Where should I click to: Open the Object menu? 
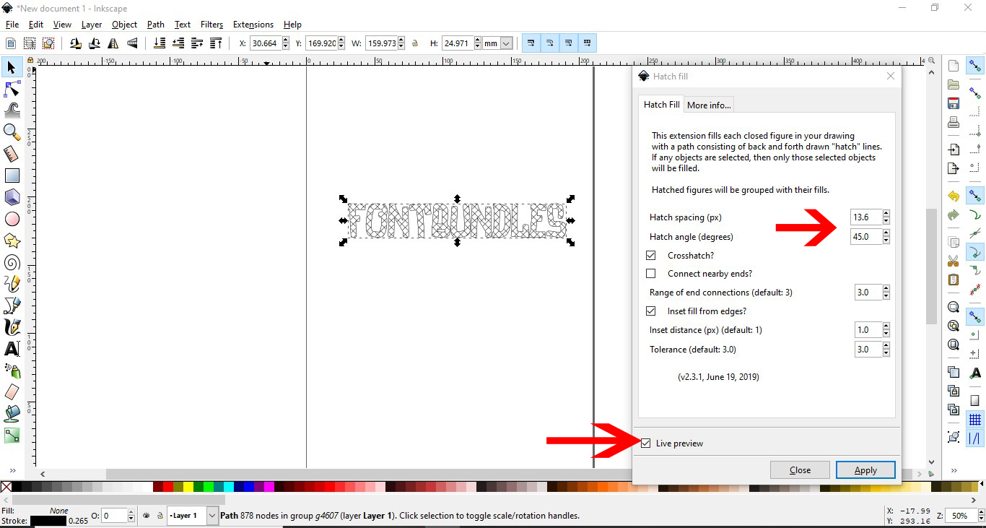[x=124, y=25]
